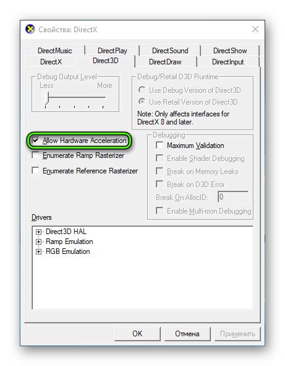The height and width of the screenshot is (366, 285).
Task: Open the DirectPlay tab
Action: coord(113,51)
